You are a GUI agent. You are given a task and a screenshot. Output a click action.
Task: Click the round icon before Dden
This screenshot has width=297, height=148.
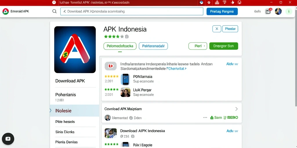tap(131, 118)
